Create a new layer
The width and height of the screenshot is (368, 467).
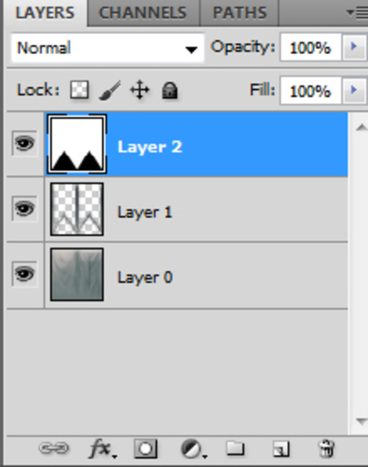281,449
